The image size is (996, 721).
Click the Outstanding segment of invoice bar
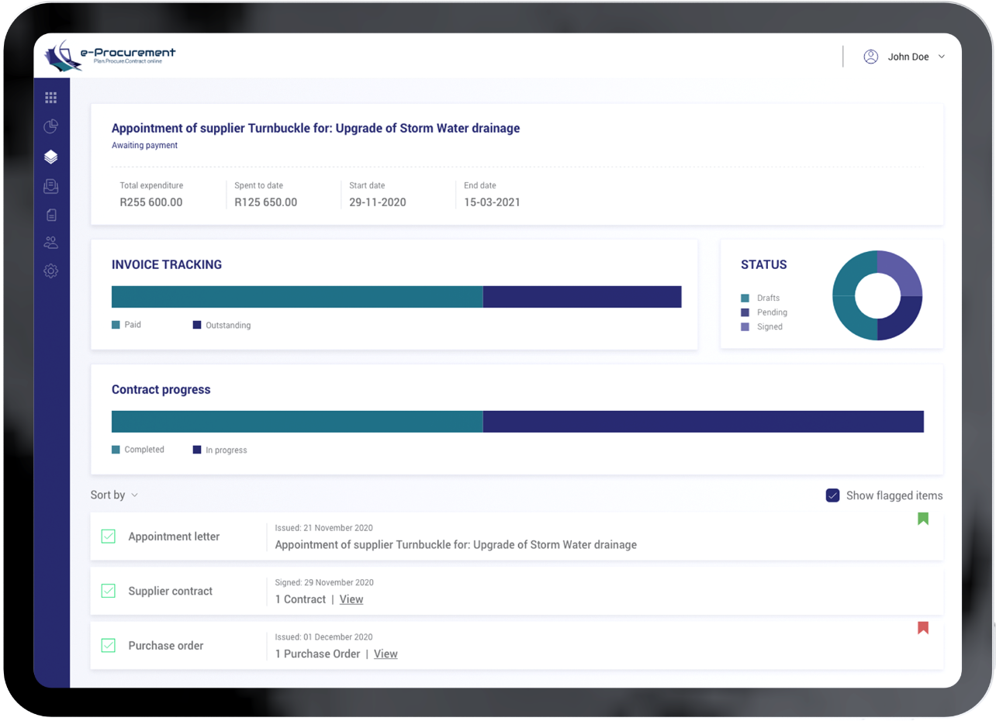click(582, 297)
